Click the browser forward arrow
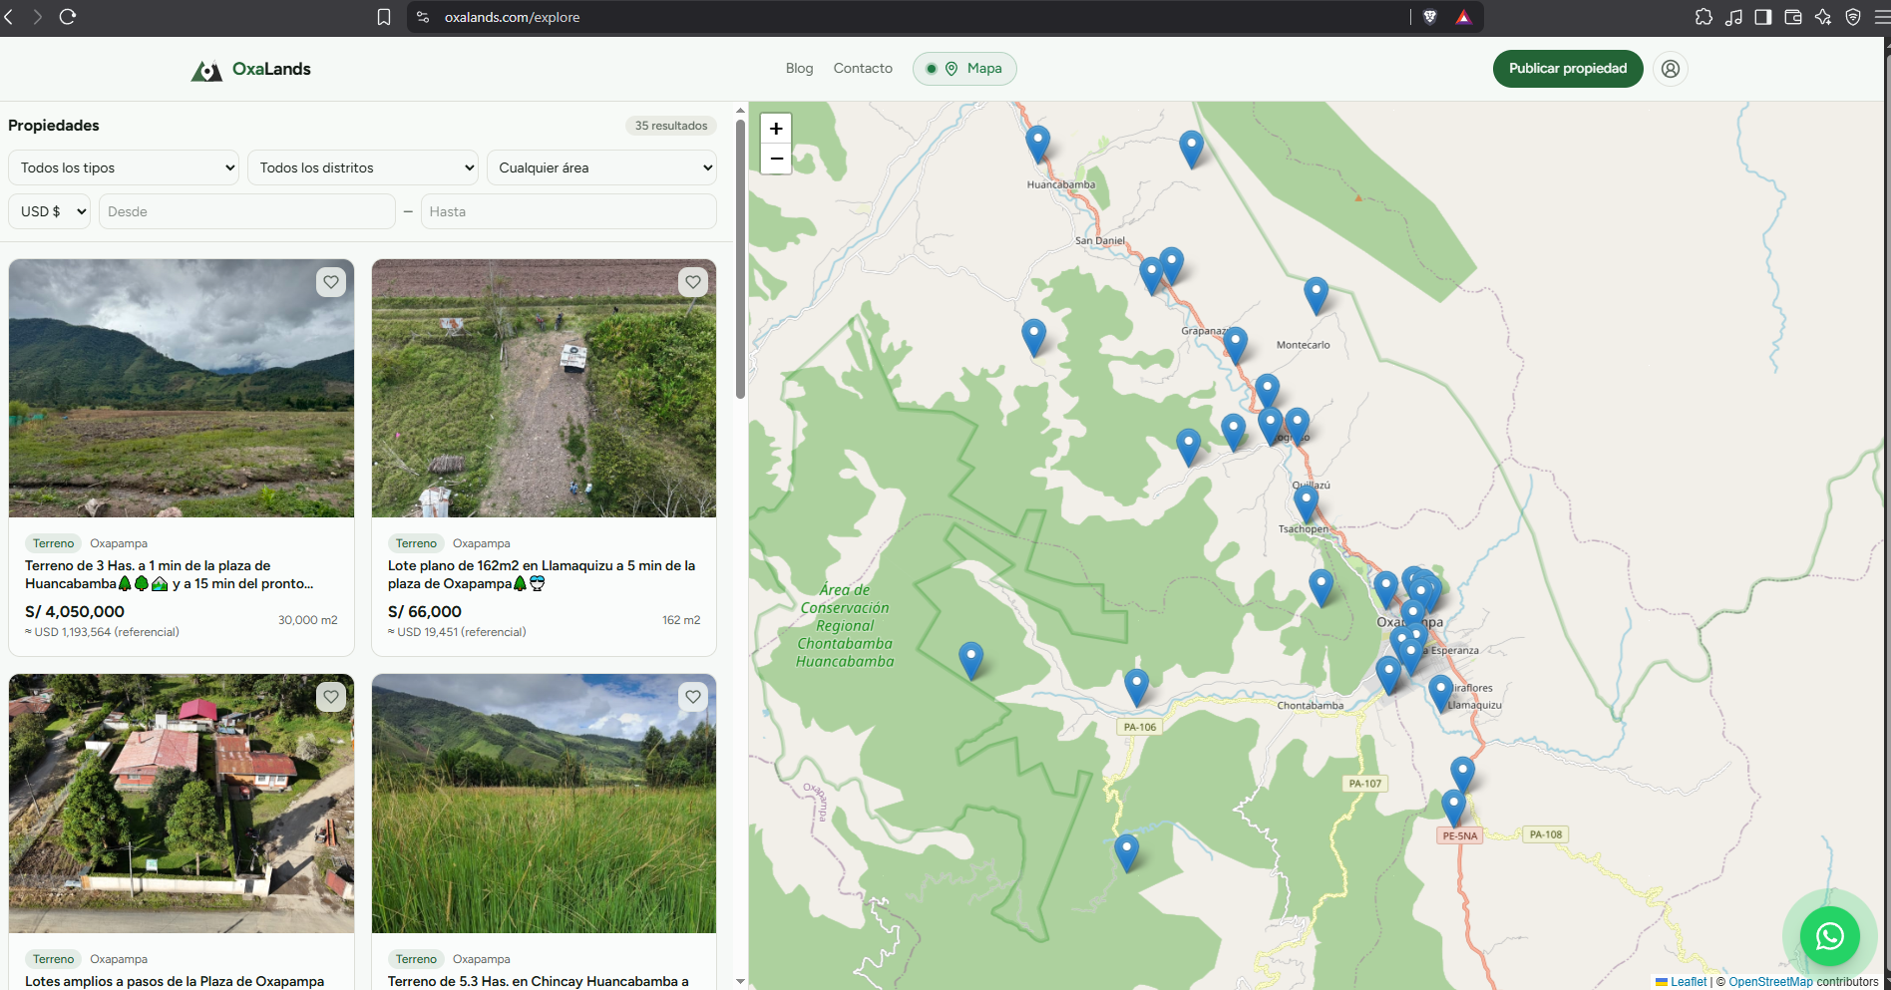This screenshot has height=990, width=1891. coord(38,17)
